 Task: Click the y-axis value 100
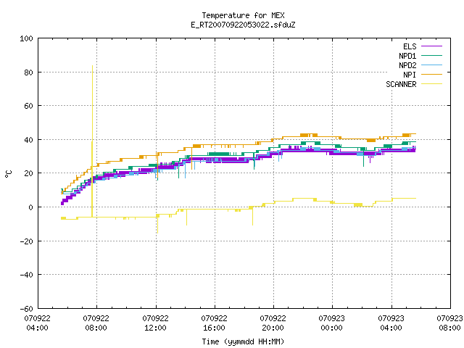(x=26, y=38)
